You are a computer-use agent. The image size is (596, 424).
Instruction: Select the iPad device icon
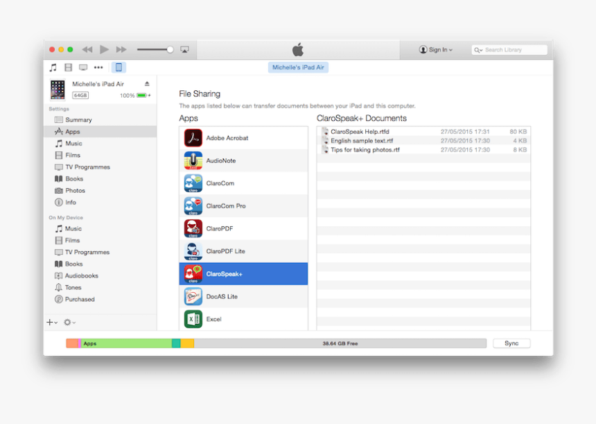pyautogui.click(x=119, y=67)
